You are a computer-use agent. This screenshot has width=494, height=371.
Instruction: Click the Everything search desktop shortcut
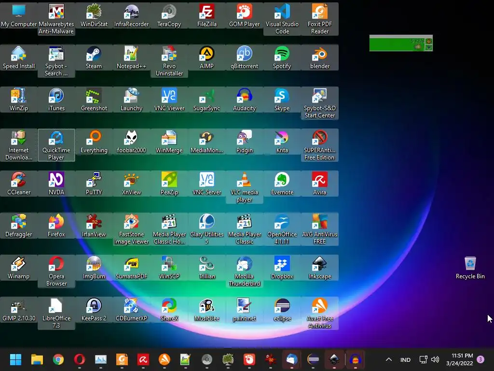coord(94,142)
